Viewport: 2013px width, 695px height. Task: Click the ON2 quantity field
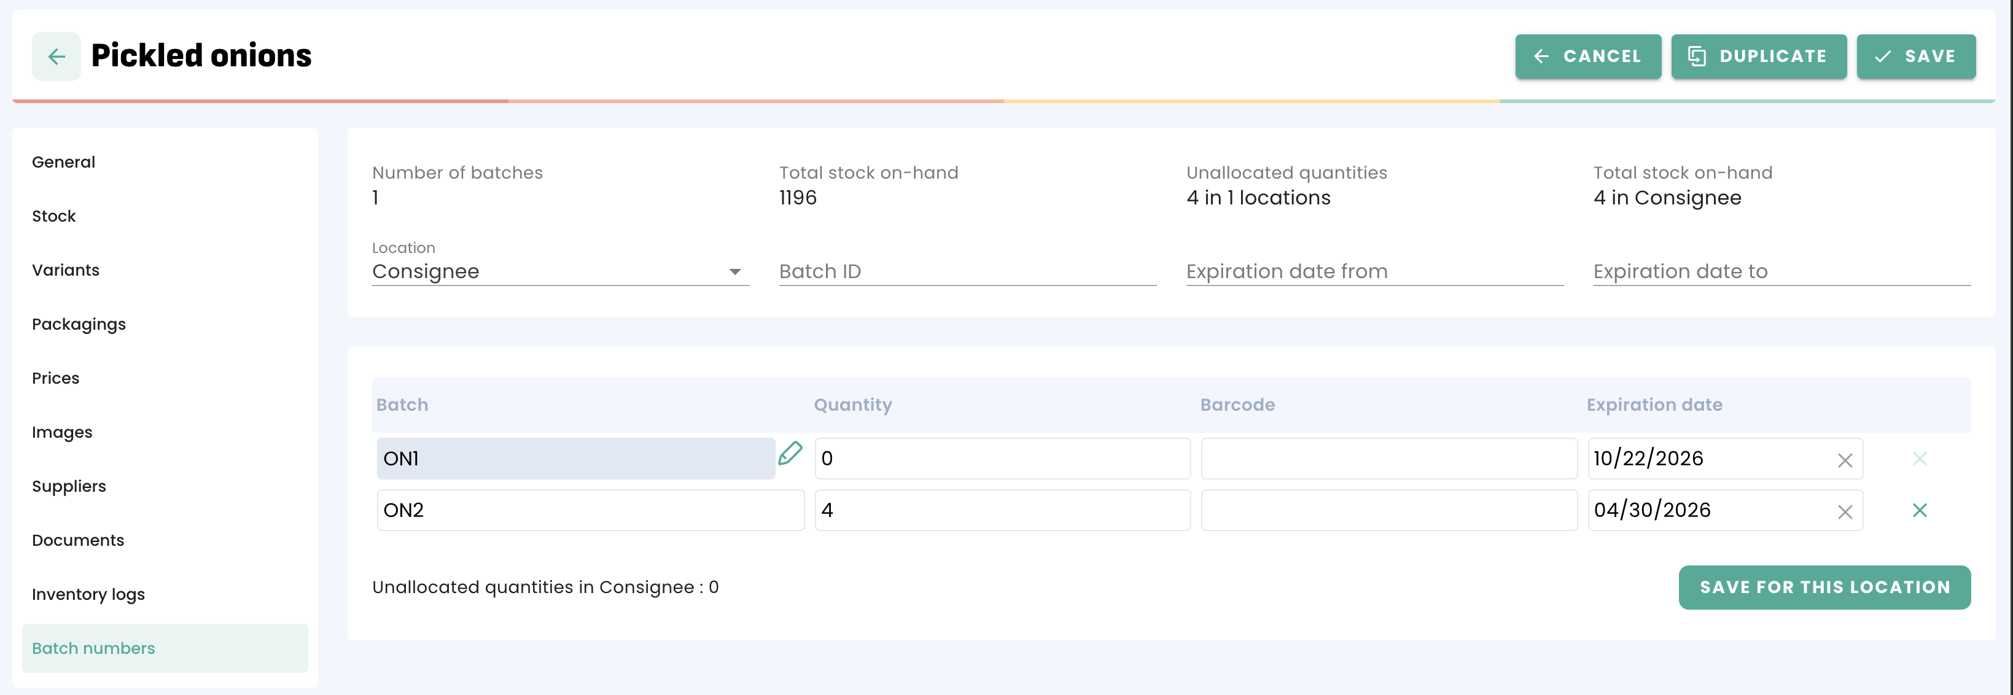pos(1002,511)
